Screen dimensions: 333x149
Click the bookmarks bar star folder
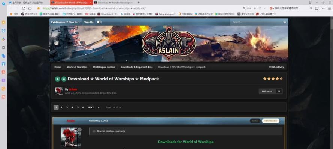click(x=14, y=14)
